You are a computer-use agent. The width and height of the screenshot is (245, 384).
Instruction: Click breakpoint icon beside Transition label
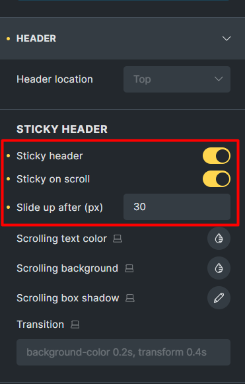[75, 325]
